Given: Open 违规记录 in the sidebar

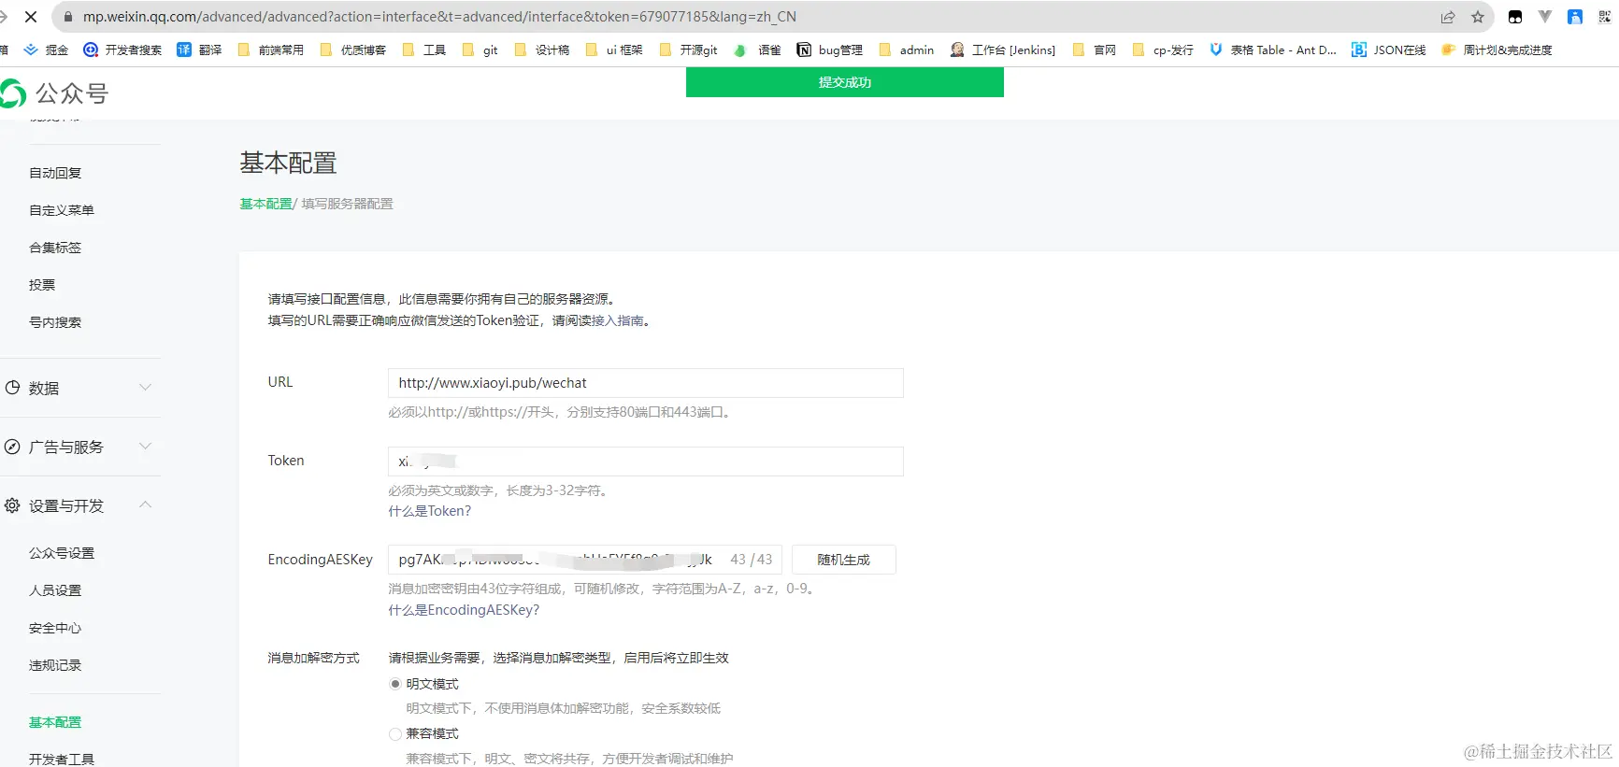Looking at the screenshot, I should [55, 665].
